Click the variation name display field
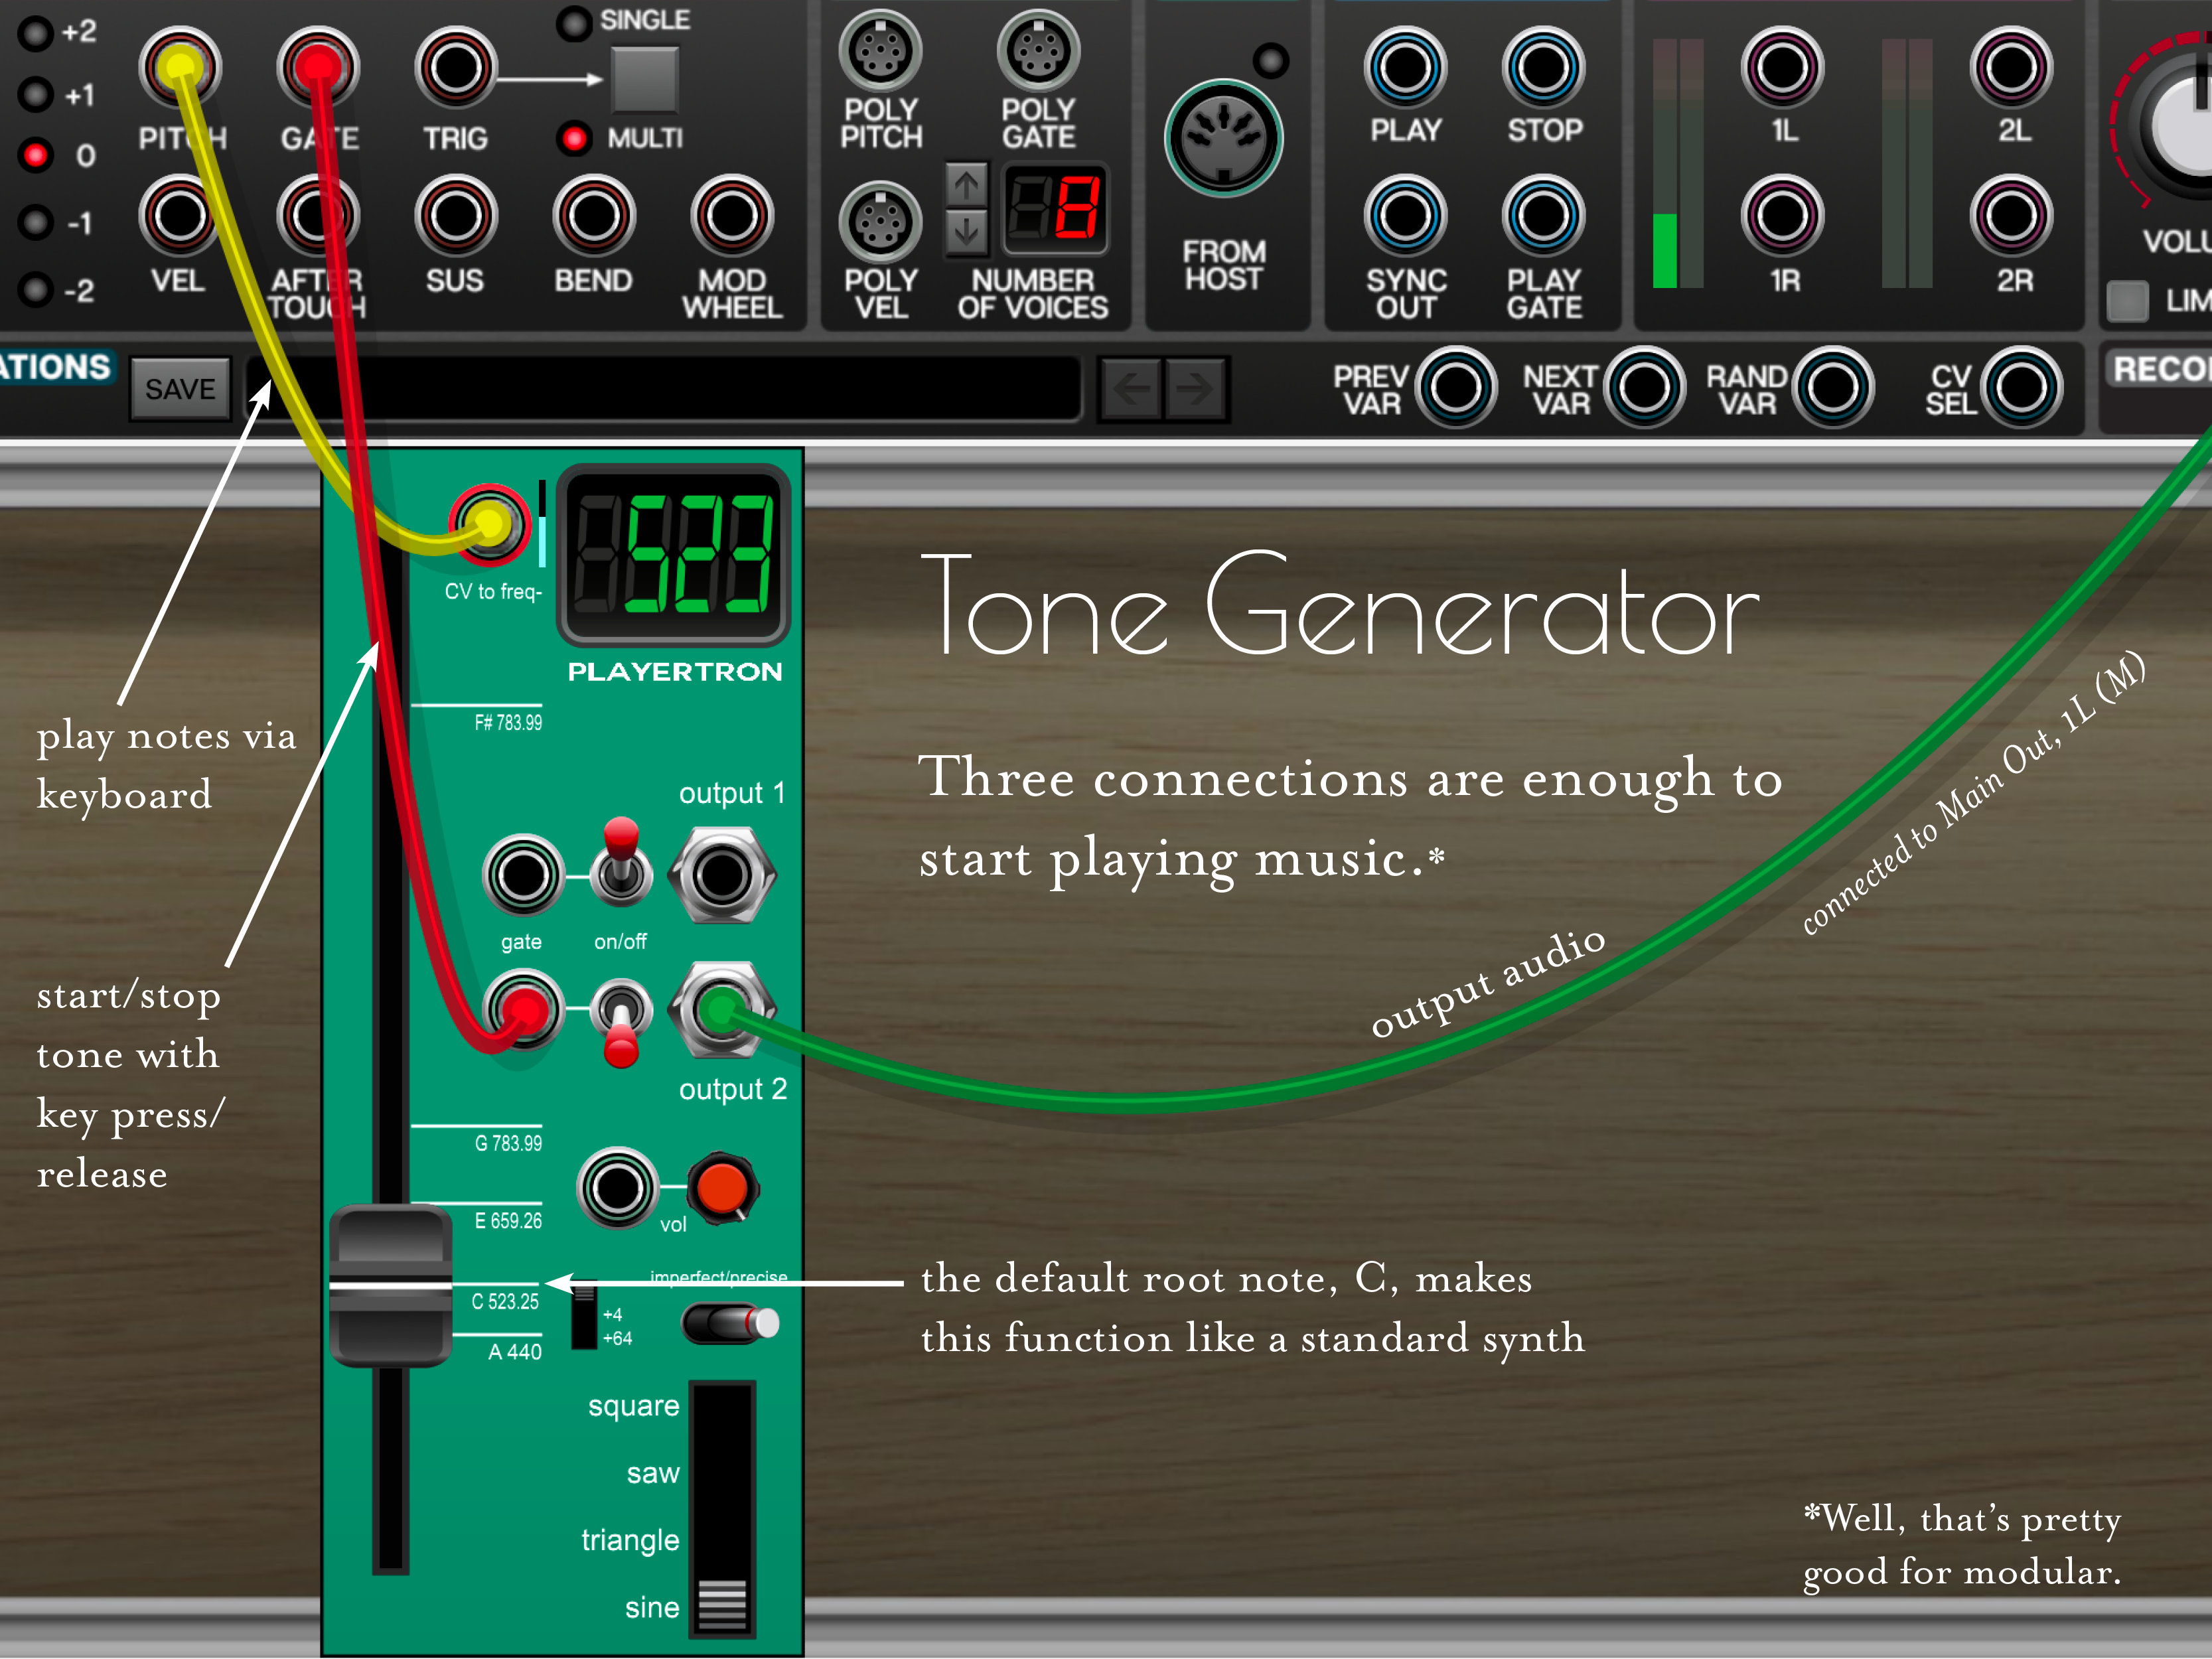 [x=700, y=388]
